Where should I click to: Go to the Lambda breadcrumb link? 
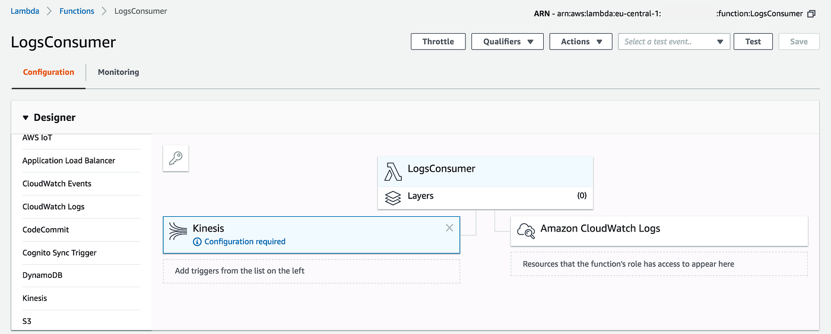click(25, 11)
